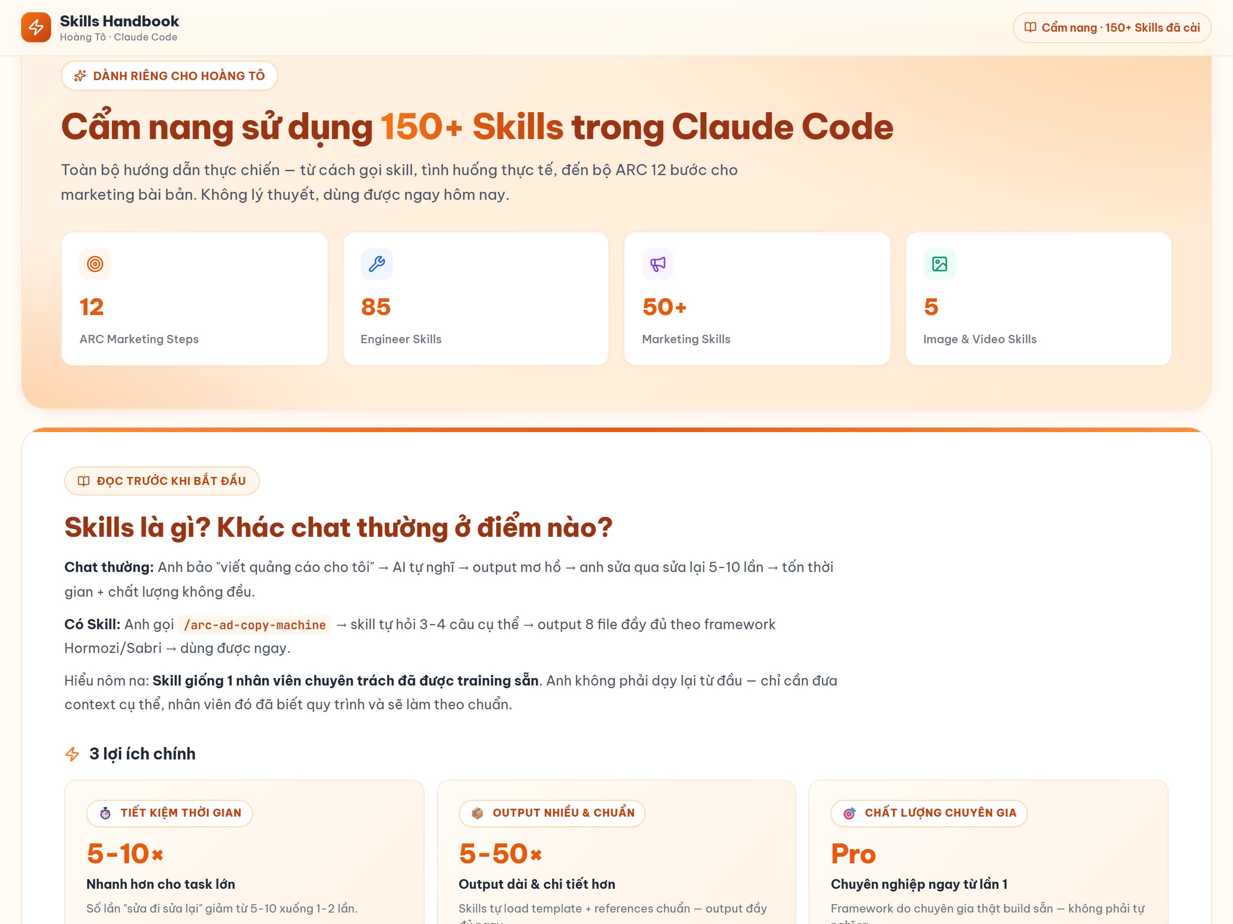
Task: Open the Cẩm nang 150+ Skills đã cài button
Action: pos(1112,27)
